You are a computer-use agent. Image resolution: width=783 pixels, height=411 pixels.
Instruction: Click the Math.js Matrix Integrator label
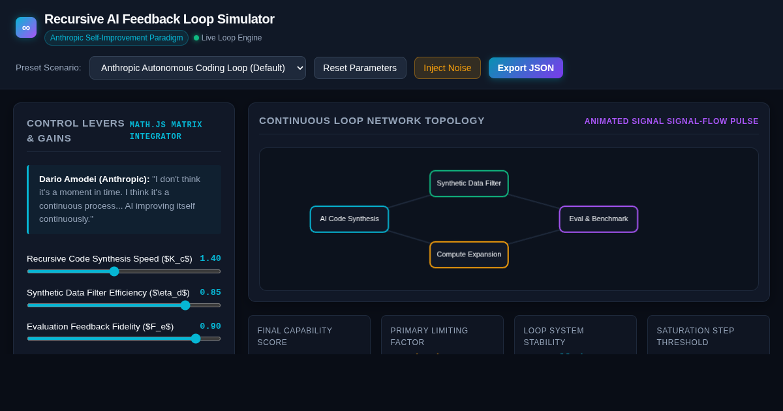166,130
